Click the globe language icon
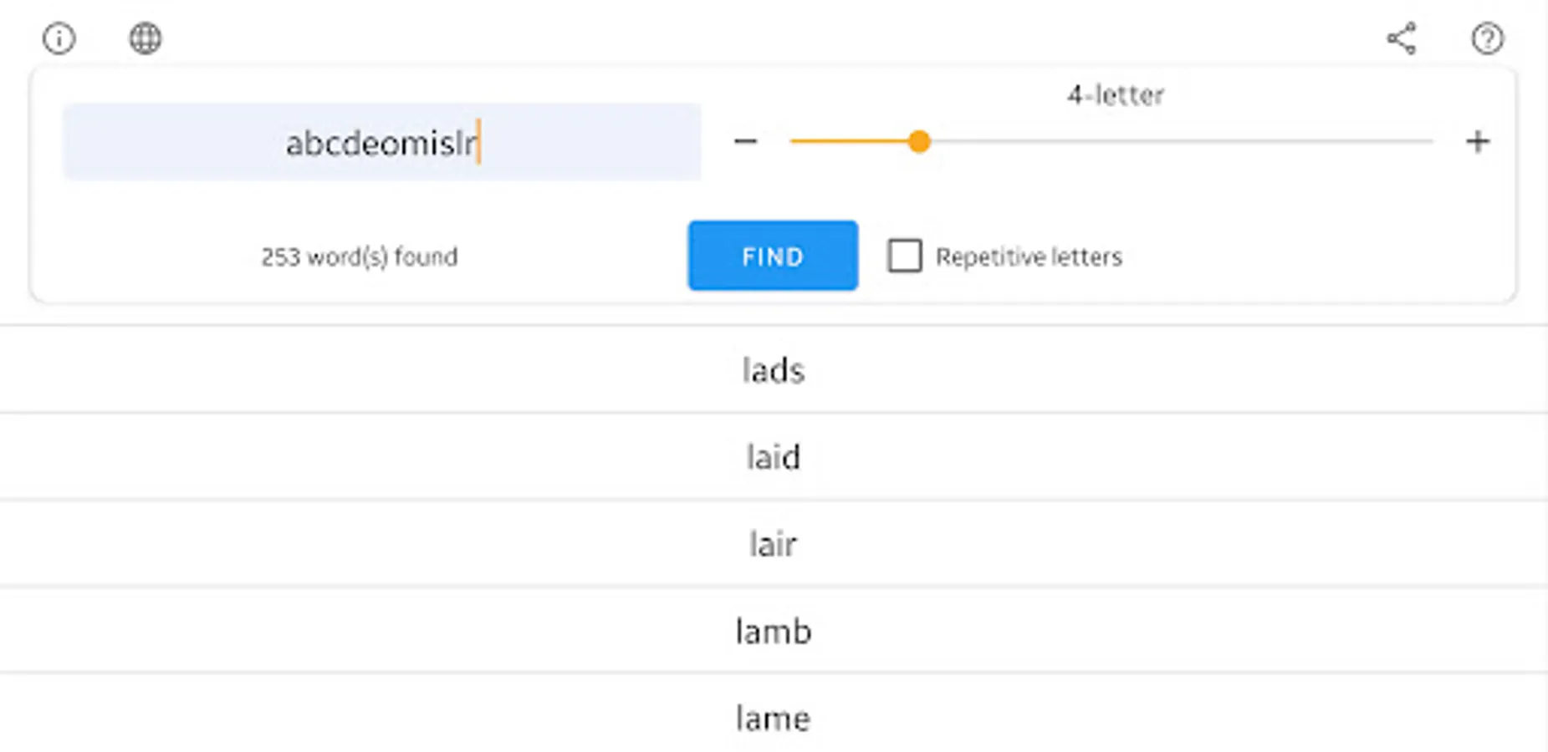Viewport: 1548px width, 752px height. point(145,38)
